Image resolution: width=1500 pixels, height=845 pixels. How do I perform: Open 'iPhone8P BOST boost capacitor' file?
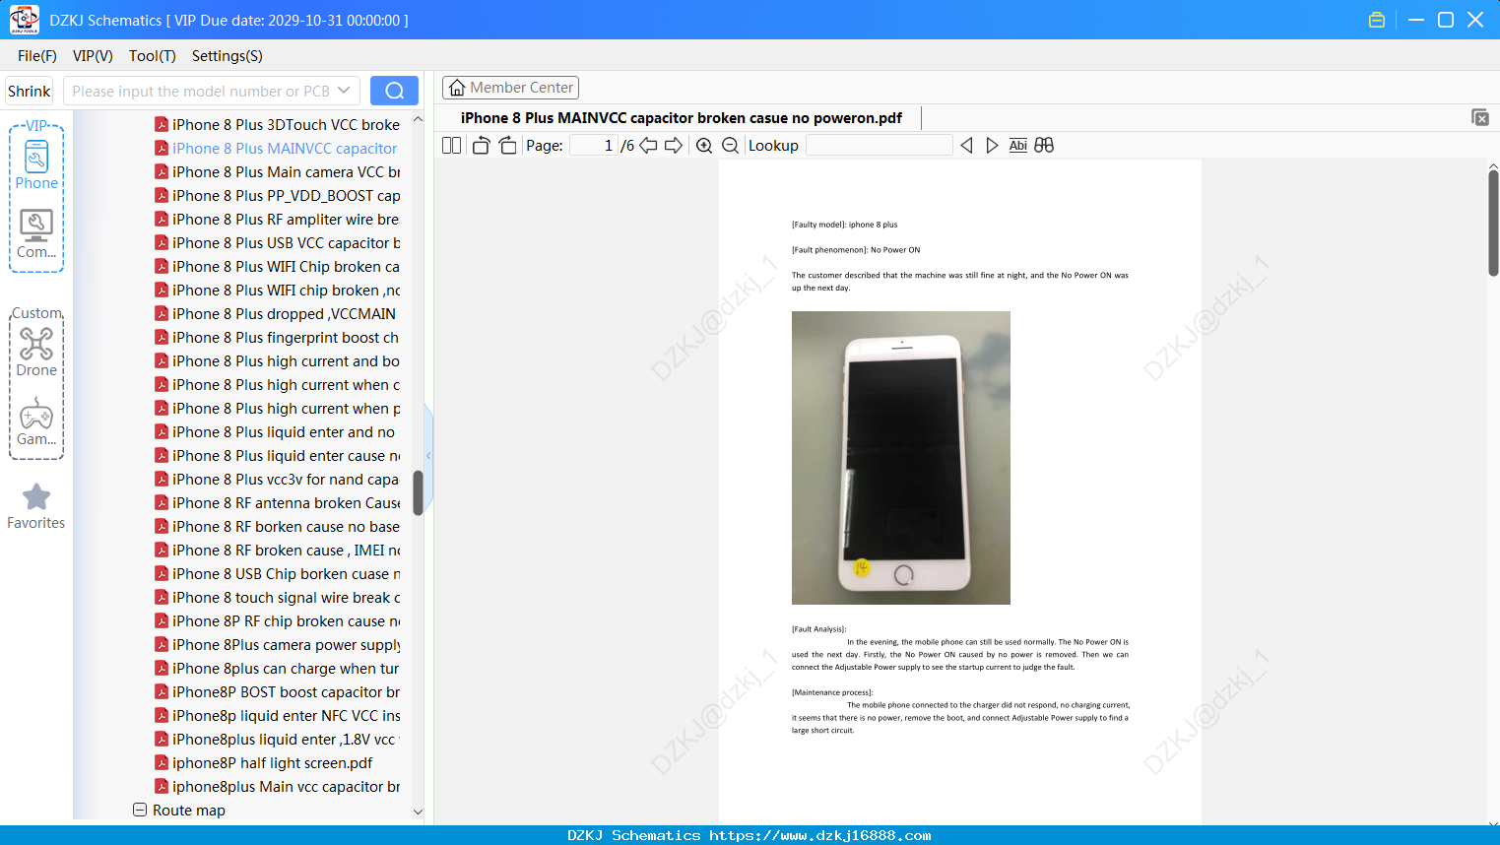click(286, 691)
